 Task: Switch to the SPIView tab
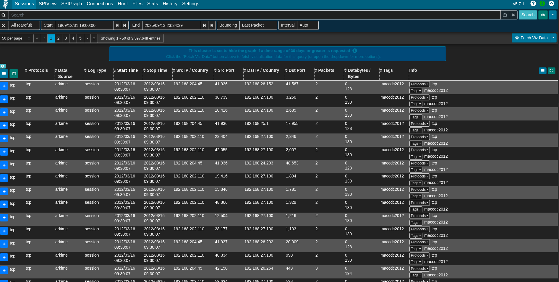click(48, 4)
